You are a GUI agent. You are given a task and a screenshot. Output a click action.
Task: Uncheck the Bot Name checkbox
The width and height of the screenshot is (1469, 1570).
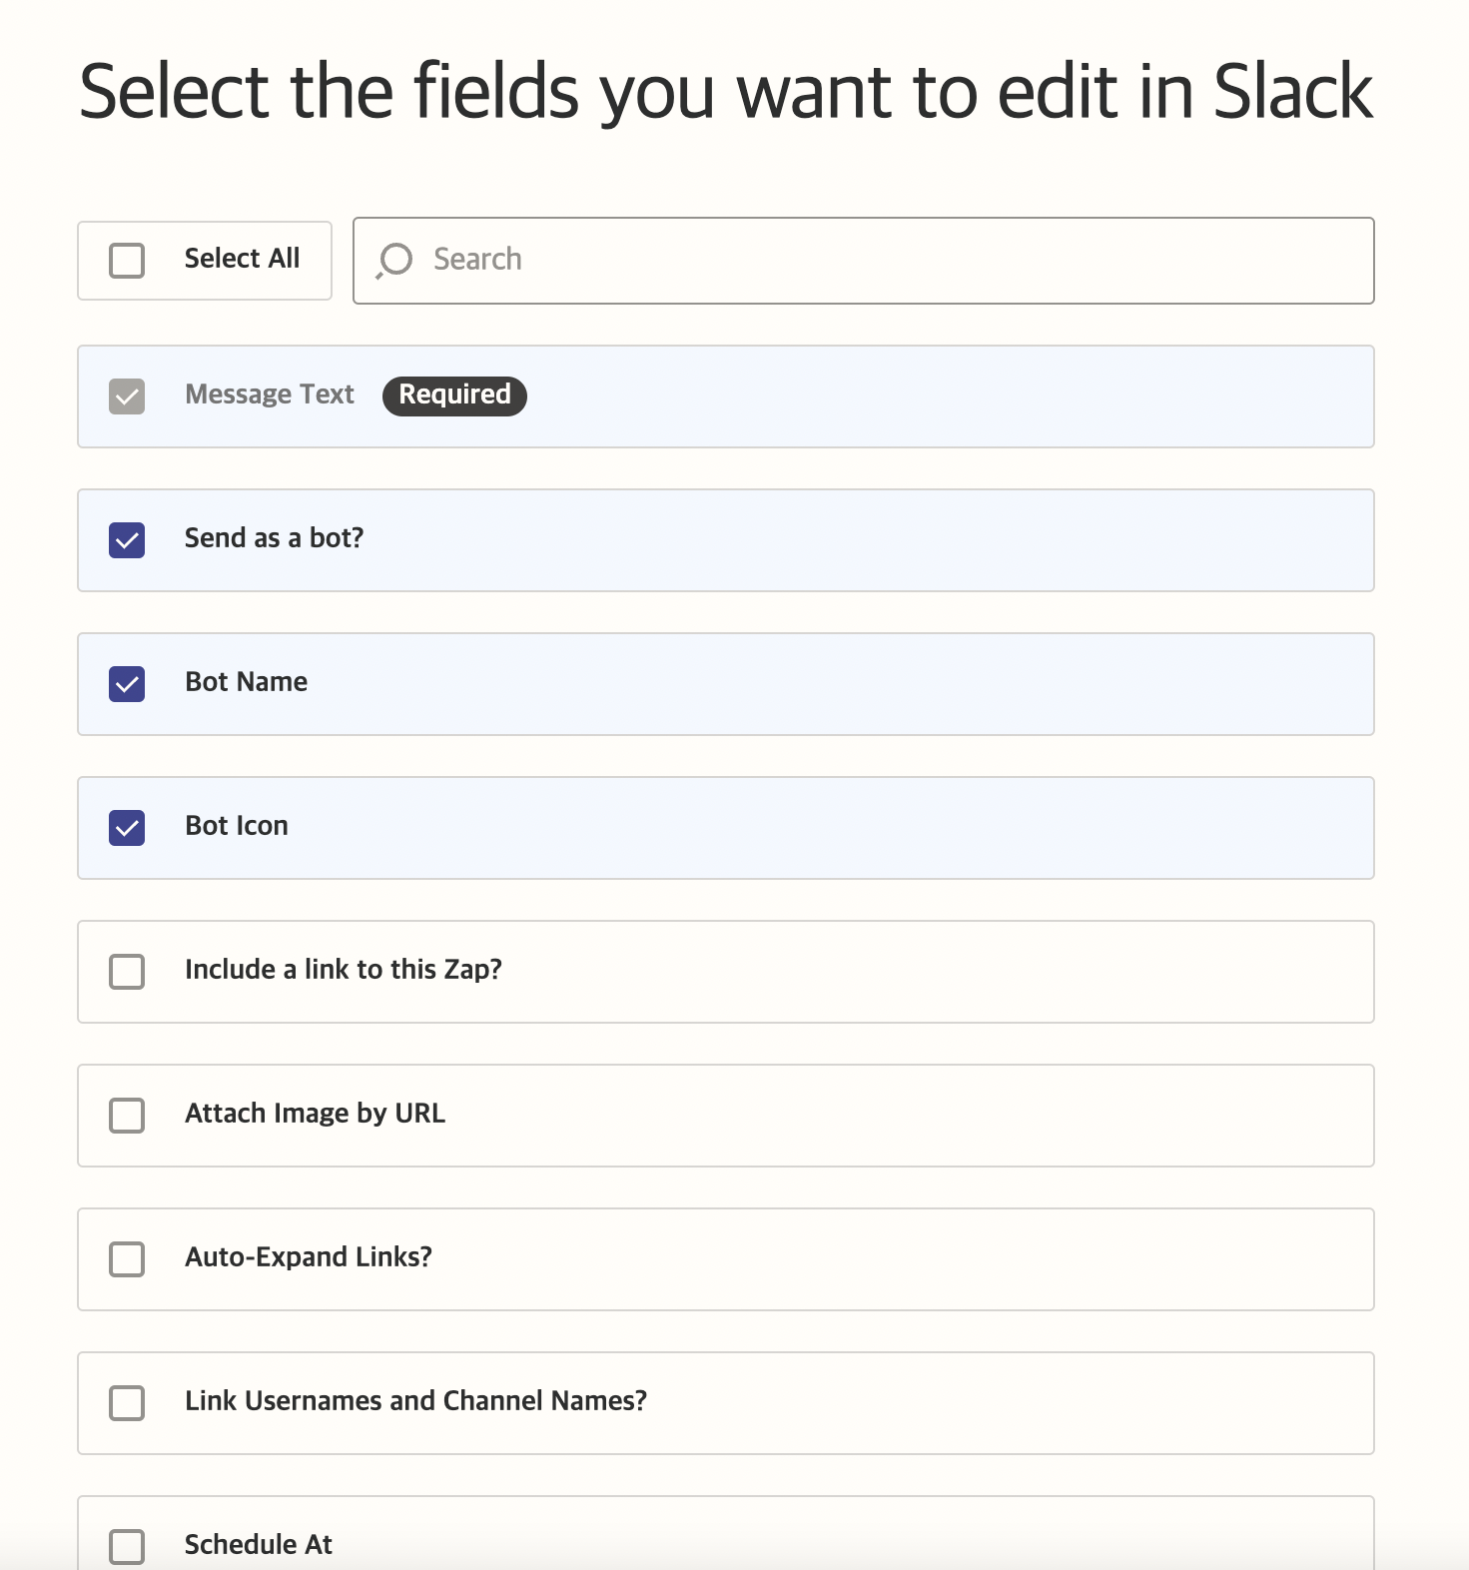click(x=127, y=684)
